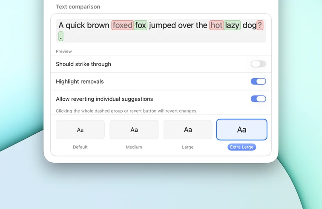The height and width of the screenshot is (209, 322).
Task: Click the added word 'lazy'
Action: coord(232,25)
